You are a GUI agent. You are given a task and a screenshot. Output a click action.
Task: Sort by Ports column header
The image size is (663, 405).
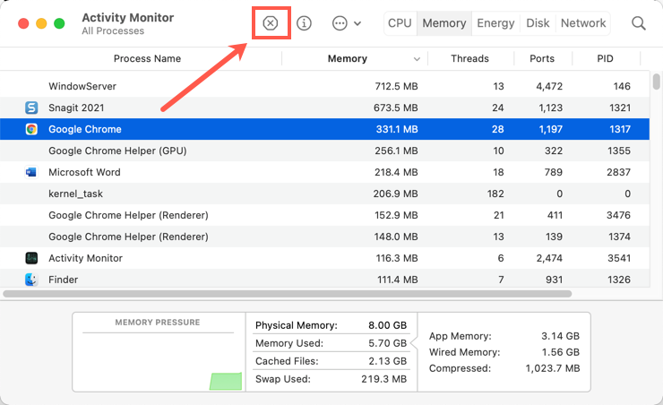point(542,58)
